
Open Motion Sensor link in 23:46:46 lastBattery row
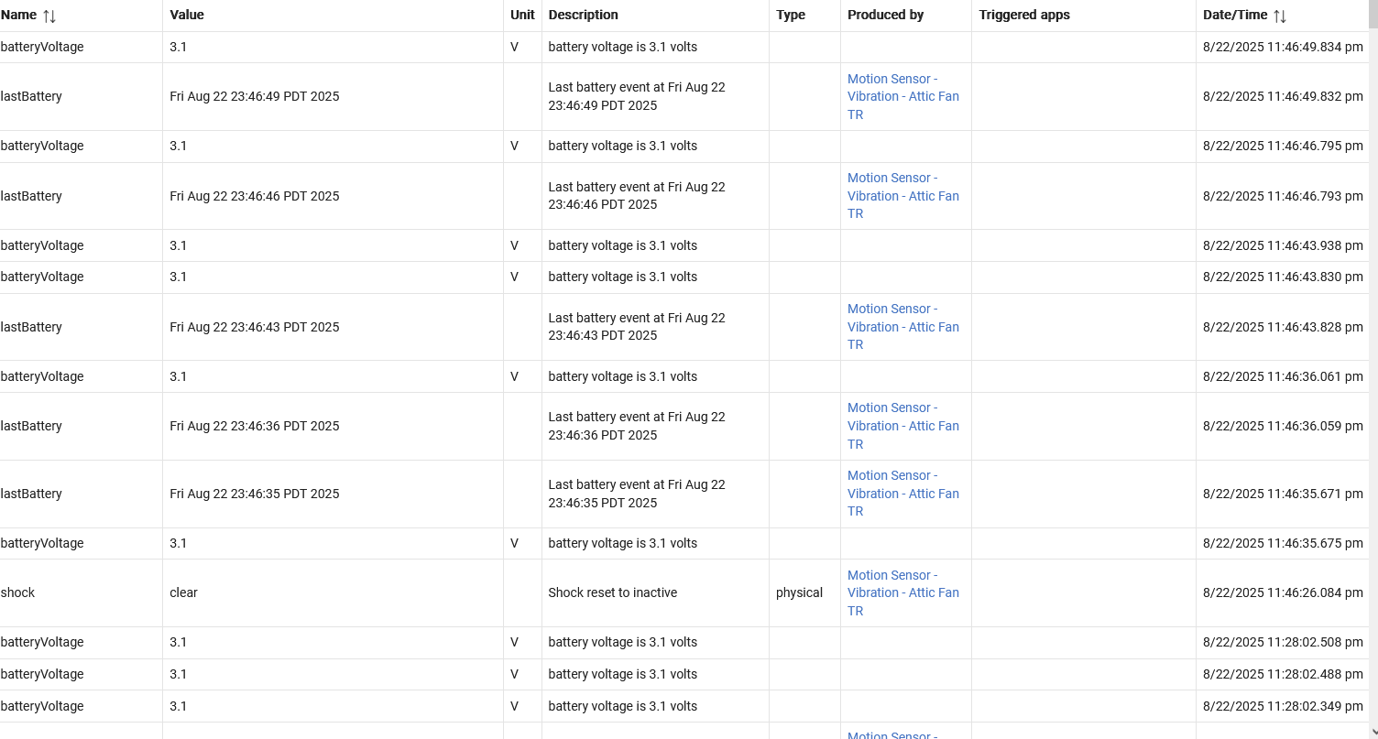pyautogui.click(x=902, y=196)
